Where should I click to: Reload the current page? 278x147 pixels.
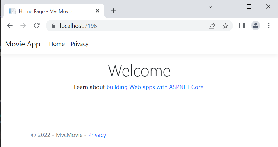click(36, 26)
